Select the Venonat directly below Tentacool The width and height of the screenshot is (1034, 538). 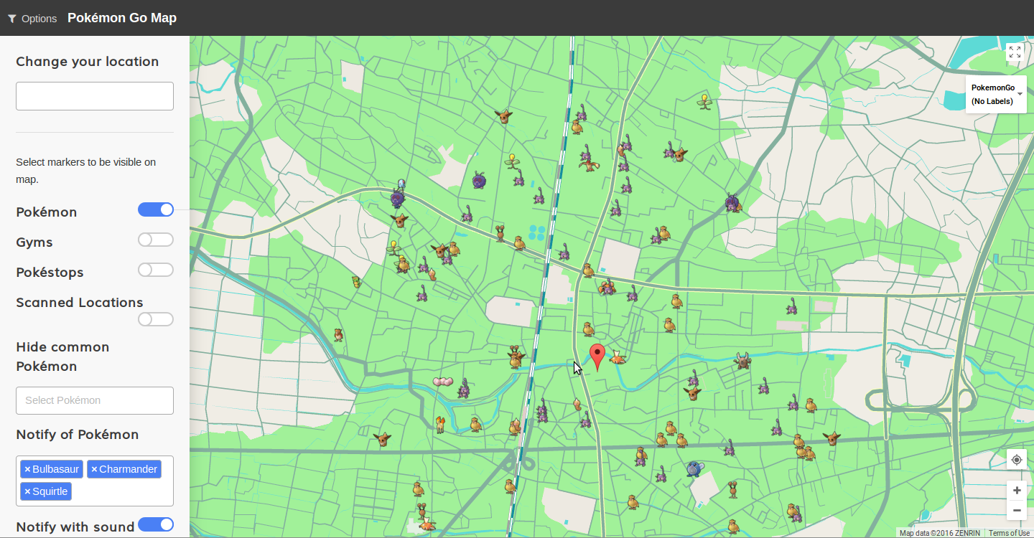coord(397,198)
